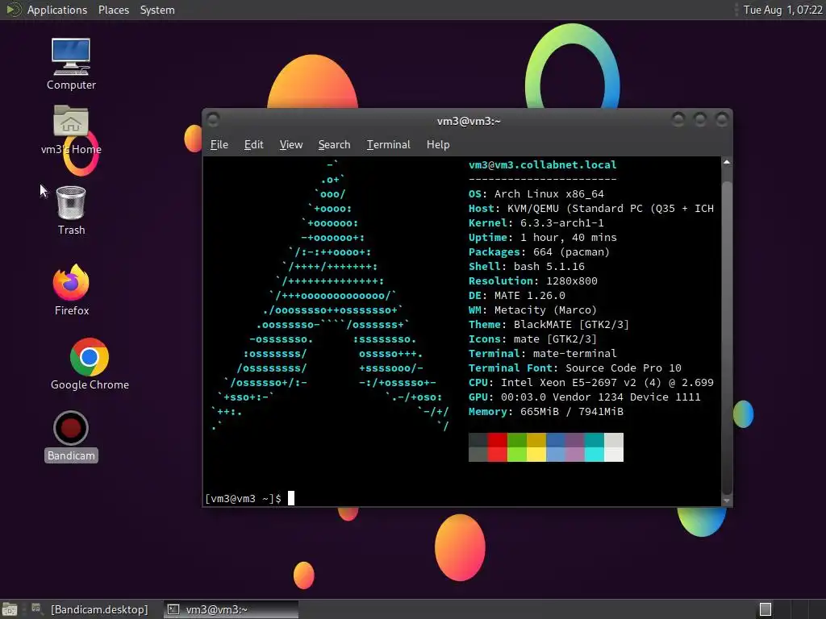Open the Computer desktop icon
Image resolution: width=826 pixels, height=619 pixels.
click(x=71, y=64)
